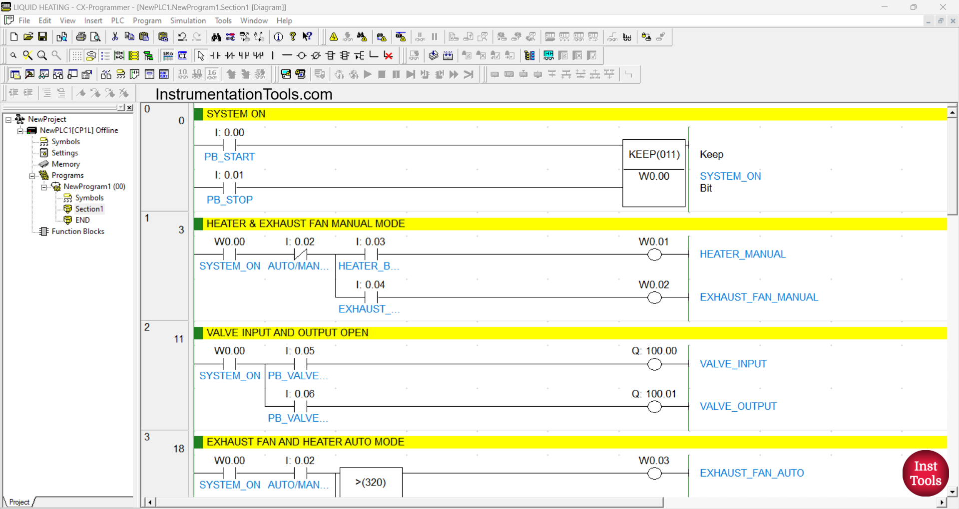Click the New PLC Instruction tool
Image resolution: width=959 pixels, height=509 pixels.
[330, 55]
